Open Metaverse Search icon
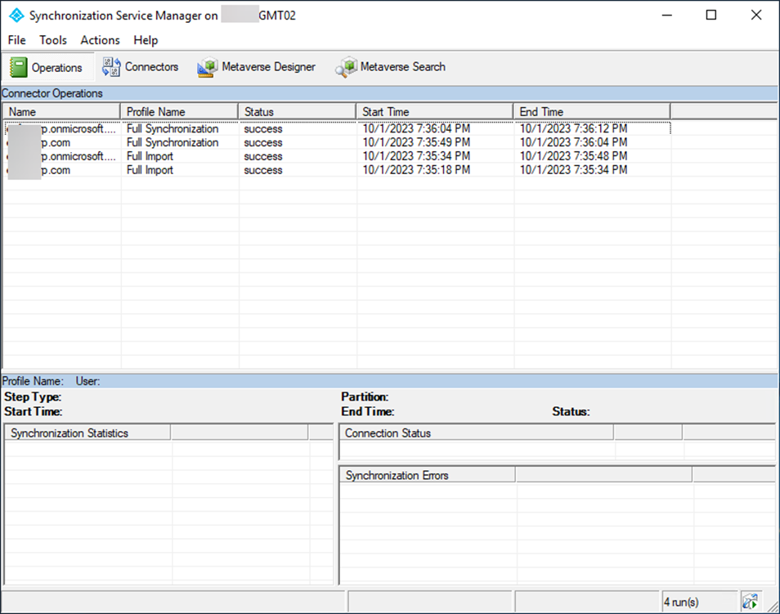This screenshot has width=780, height=614. coord(347,67)
